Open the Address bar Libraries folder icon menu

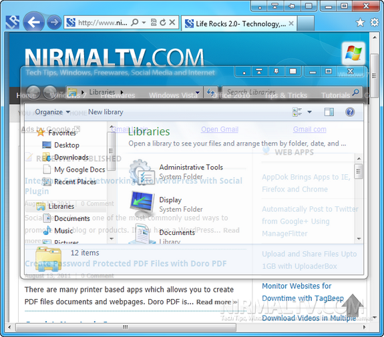coord(73,92)
